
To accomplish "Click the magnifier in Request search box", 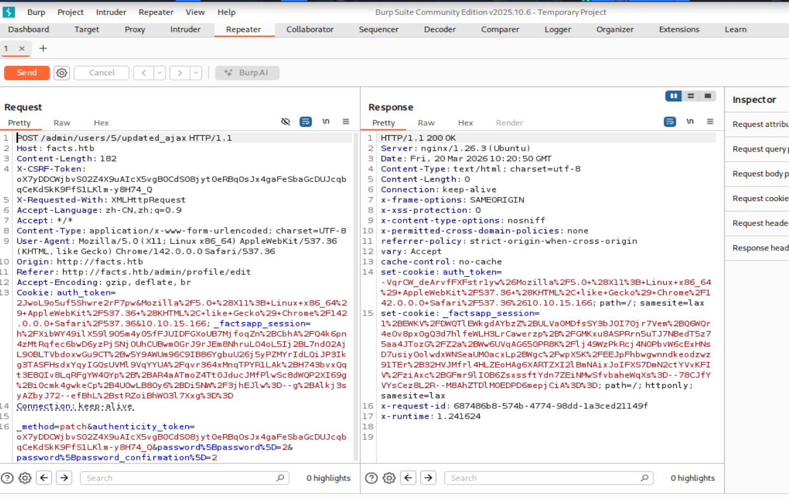I will [x=280, y=478].
